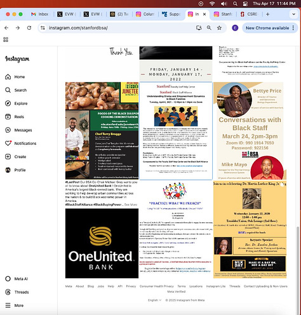
Task: Open macOS Control Center icon
Action: 245,4
